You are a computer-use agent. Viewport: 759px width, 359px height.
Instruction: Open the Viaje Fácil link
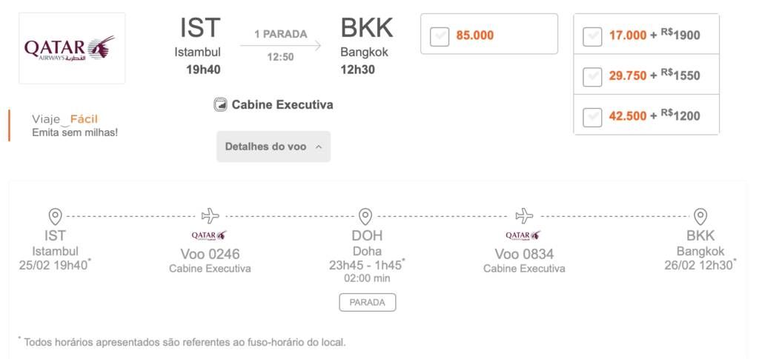pos(65,119)
